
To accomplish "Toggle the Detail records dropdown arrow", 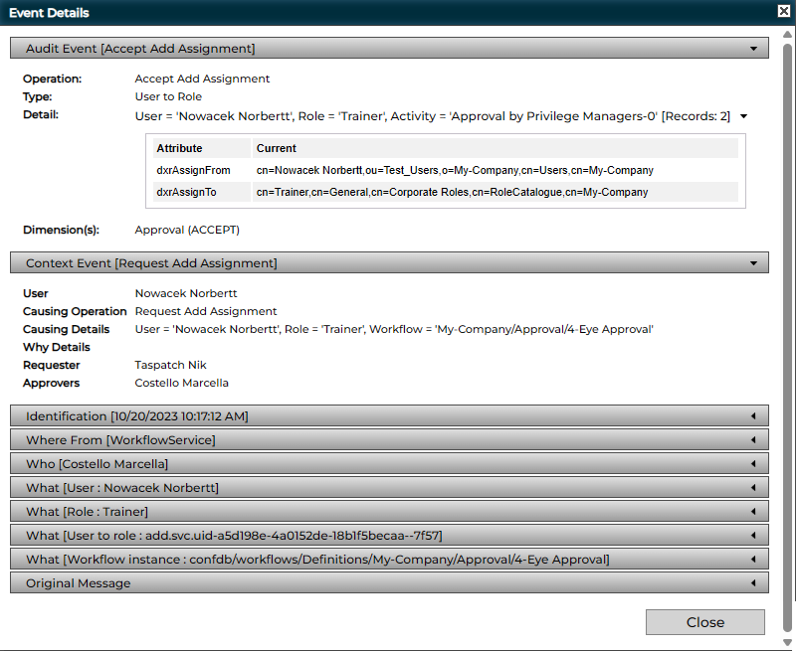I will coord(743,116).
